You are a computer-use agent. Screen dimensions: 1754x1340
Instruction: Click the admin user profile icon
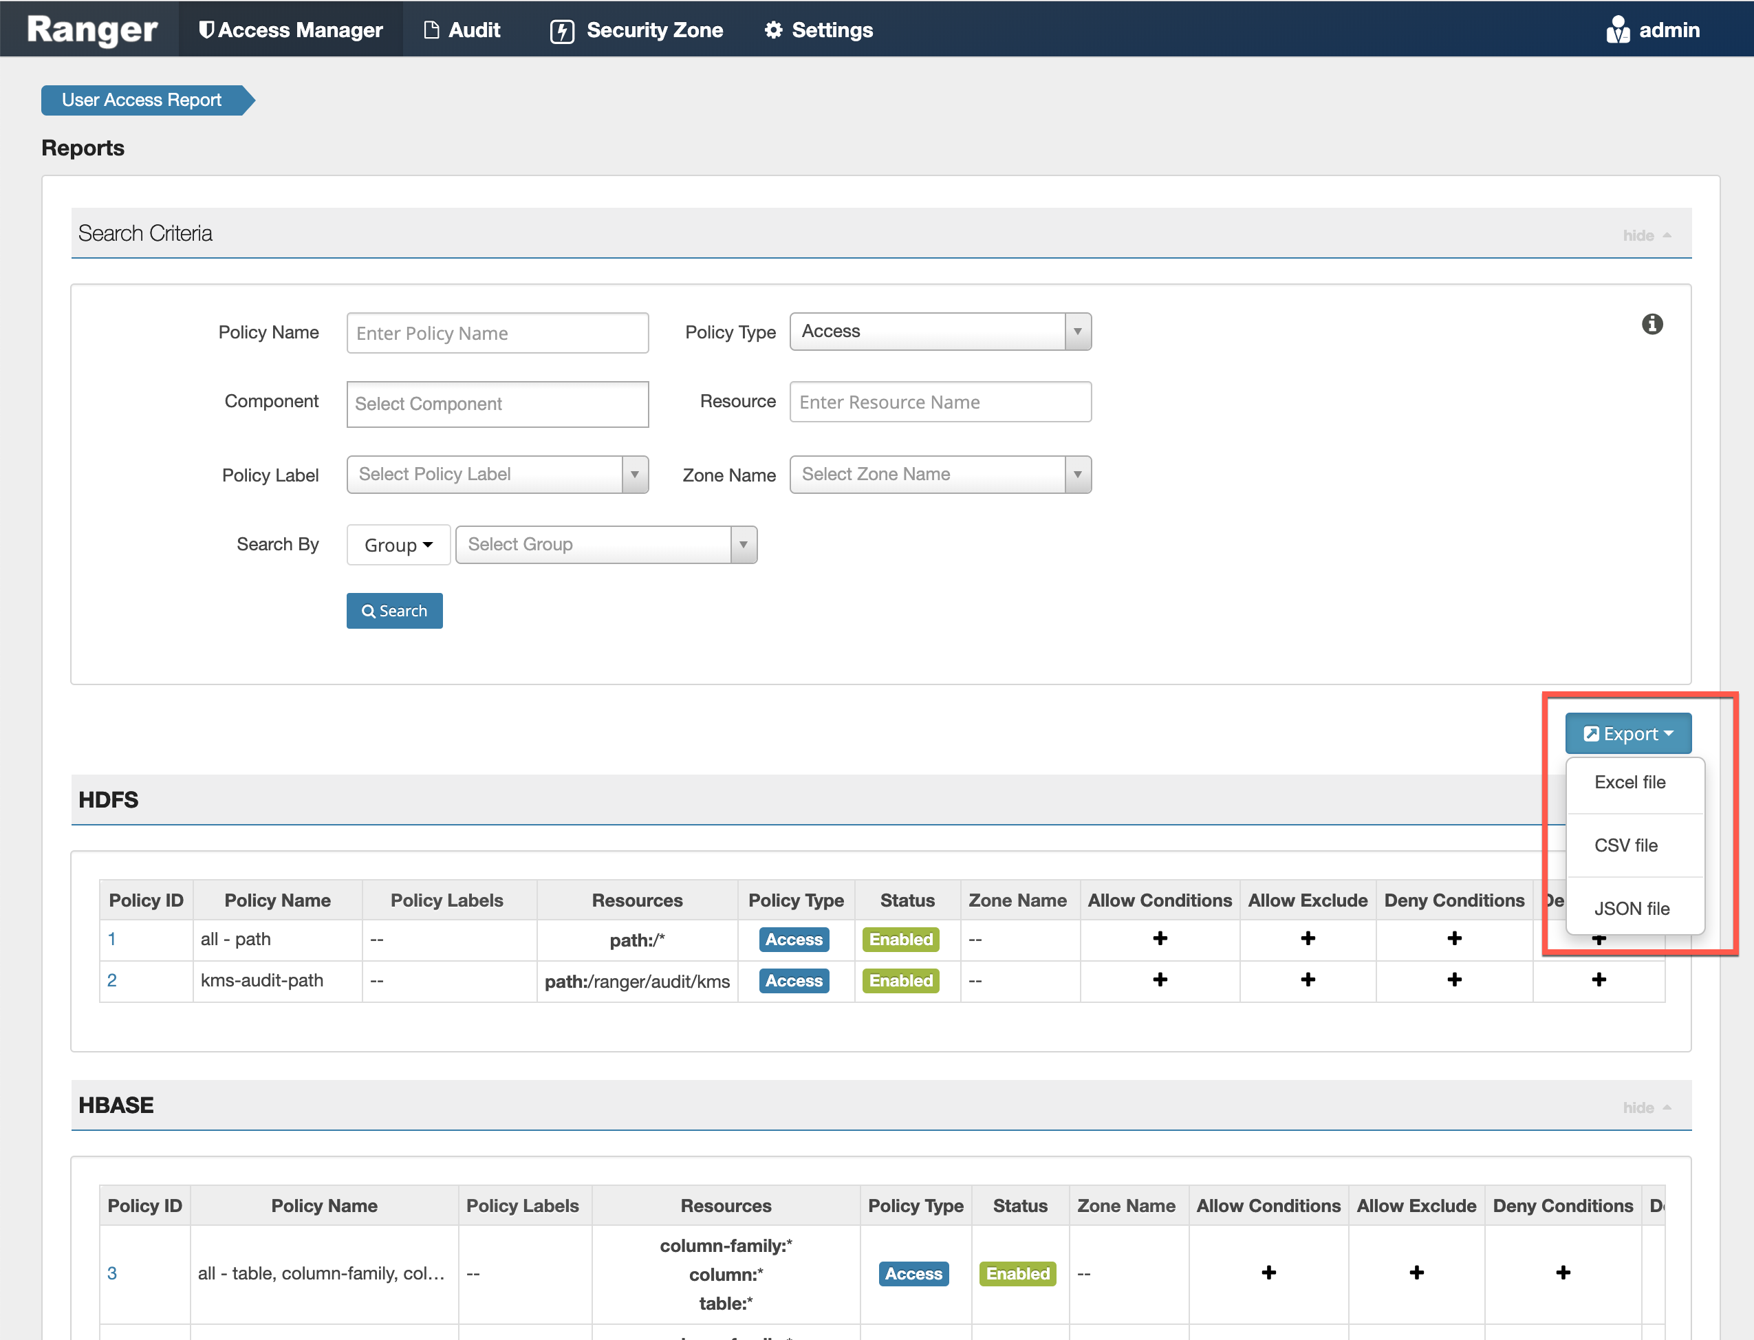(1618, 30)
